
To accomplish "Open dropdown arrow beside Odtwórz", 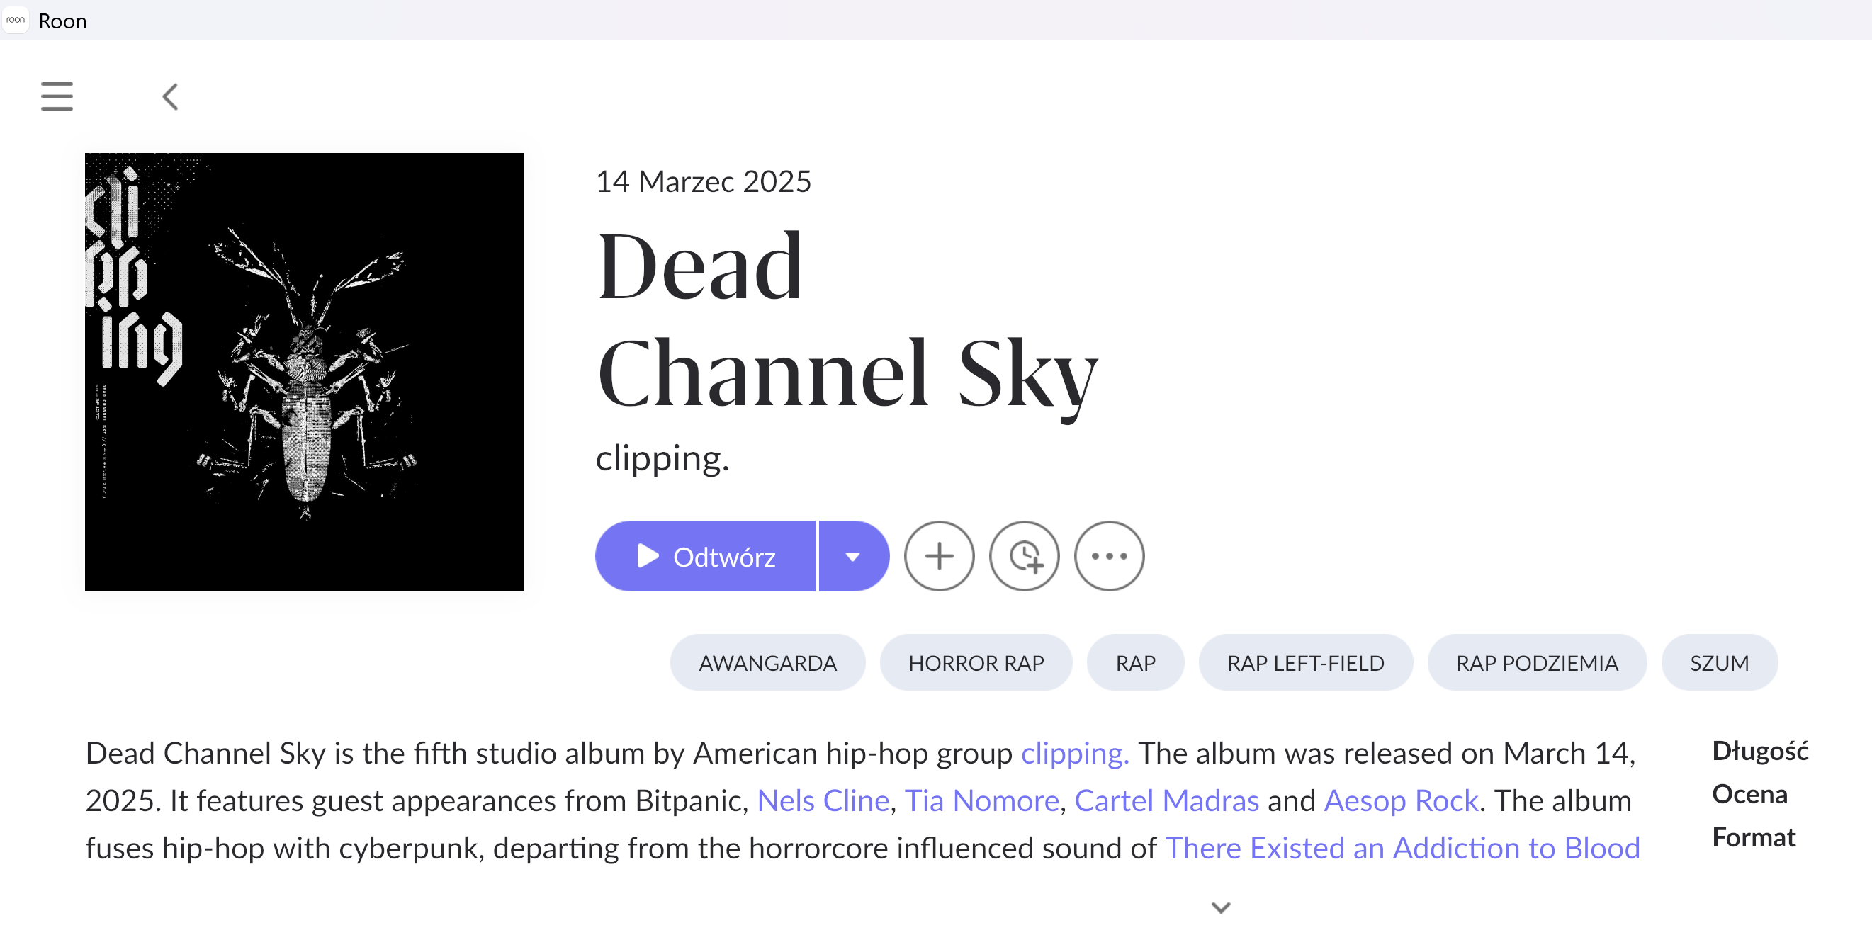I will [x=852, y=556].
